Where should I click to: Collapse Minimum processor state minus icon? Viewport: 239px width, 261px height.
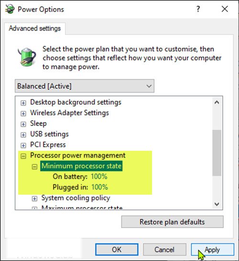[34, 167]
